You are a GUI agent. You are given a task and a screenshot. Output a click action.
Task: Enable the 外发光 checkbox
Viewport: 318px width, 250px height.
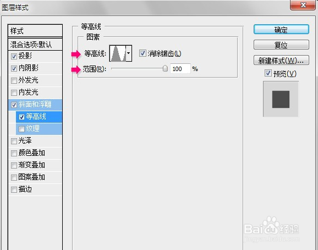click(14, 80)
